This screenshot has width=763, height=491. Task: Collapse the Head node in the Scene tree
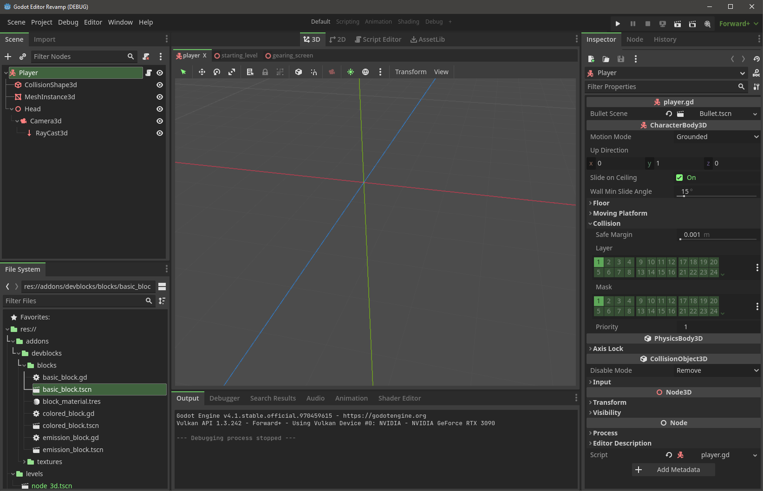pyautogui.click(x=11, y=108)
